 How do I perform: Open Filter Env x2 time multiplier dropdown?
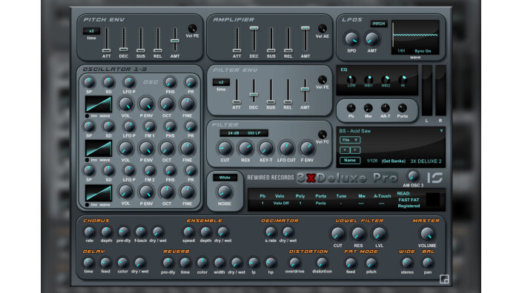coord(221,82)
